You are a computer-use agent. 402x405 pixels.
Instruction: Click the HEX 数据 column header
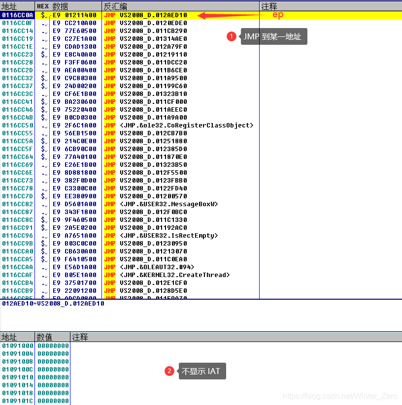tap(68, 6)
